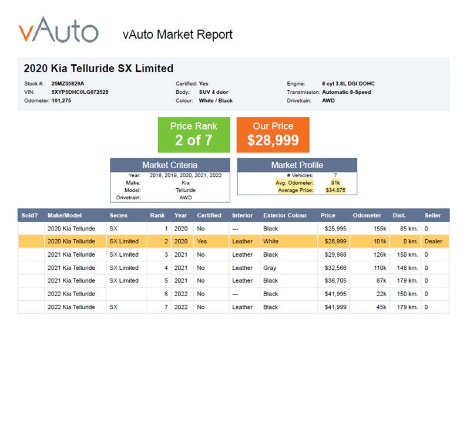Image resolution: width=470 pixels, height=421 pixels.
Task: Click the vAuto logo
Action: 58,30
